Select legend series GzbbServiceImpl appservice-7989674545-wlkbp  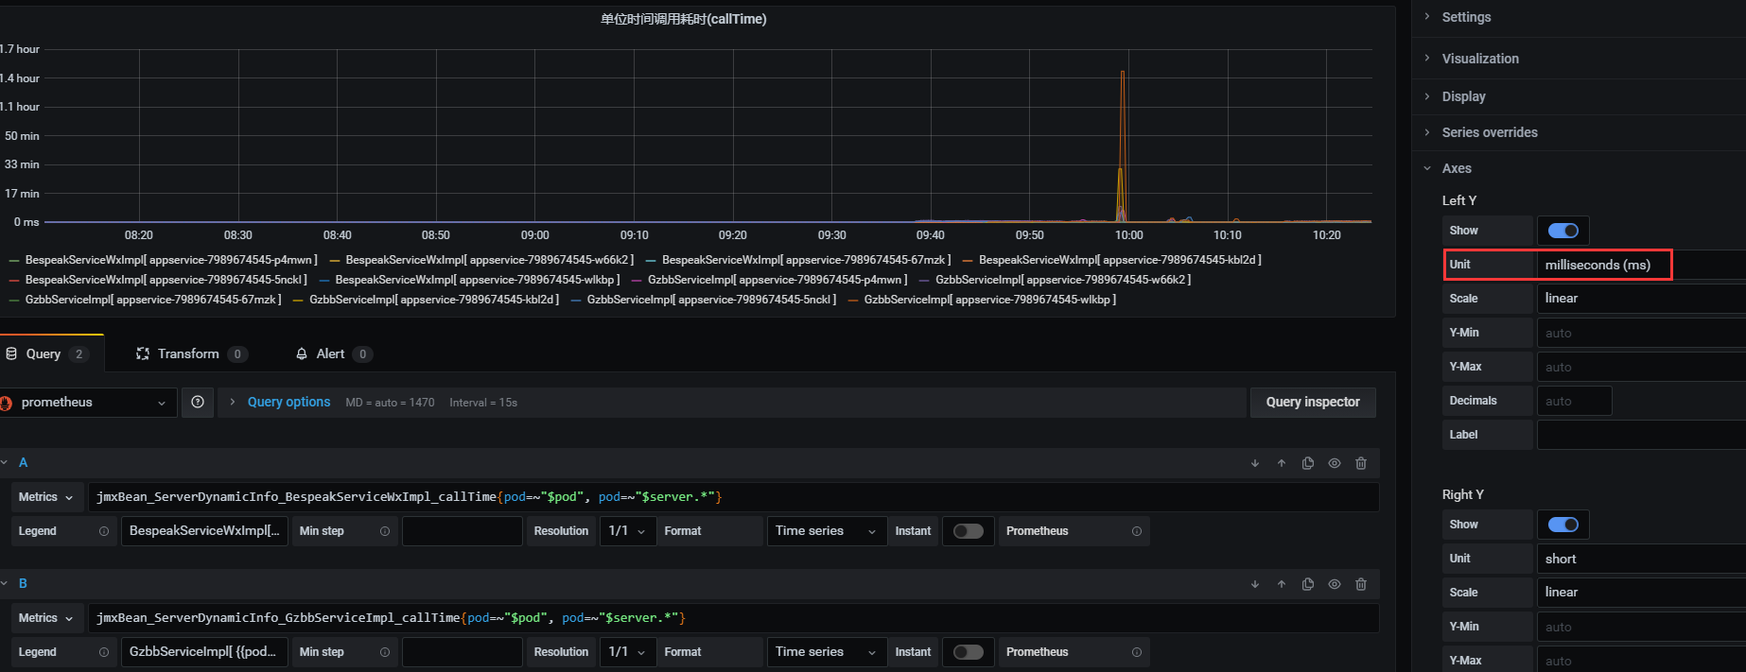[x=990, y=300]
